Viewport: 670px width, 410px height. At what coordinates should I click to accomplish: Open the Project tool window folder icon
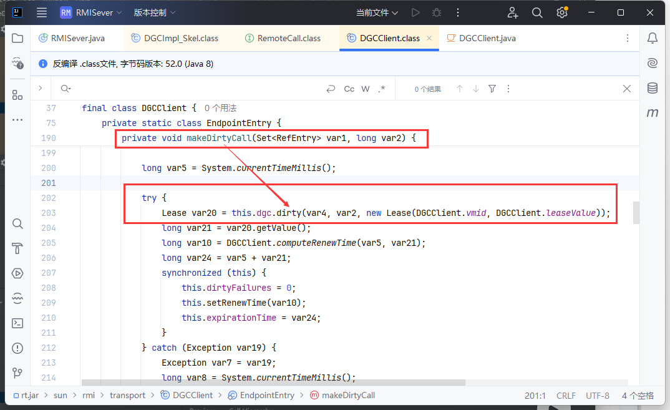coord(17,38)
